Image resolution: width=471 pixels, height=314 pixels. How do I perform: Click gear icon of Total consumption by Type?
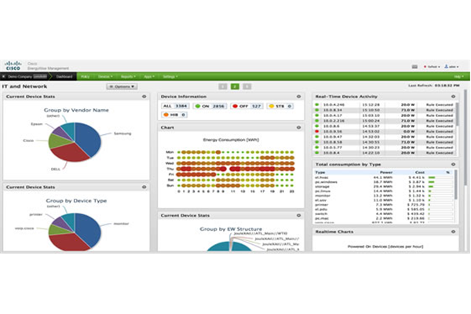click(453, 164)
